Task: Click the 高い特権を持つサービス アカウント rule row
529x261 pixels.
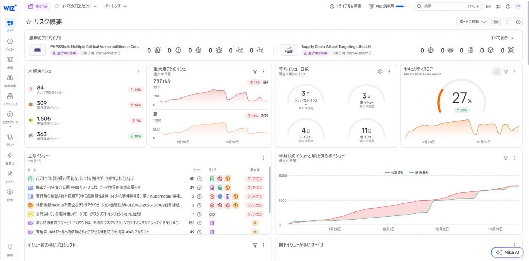Action: (147, 223)
